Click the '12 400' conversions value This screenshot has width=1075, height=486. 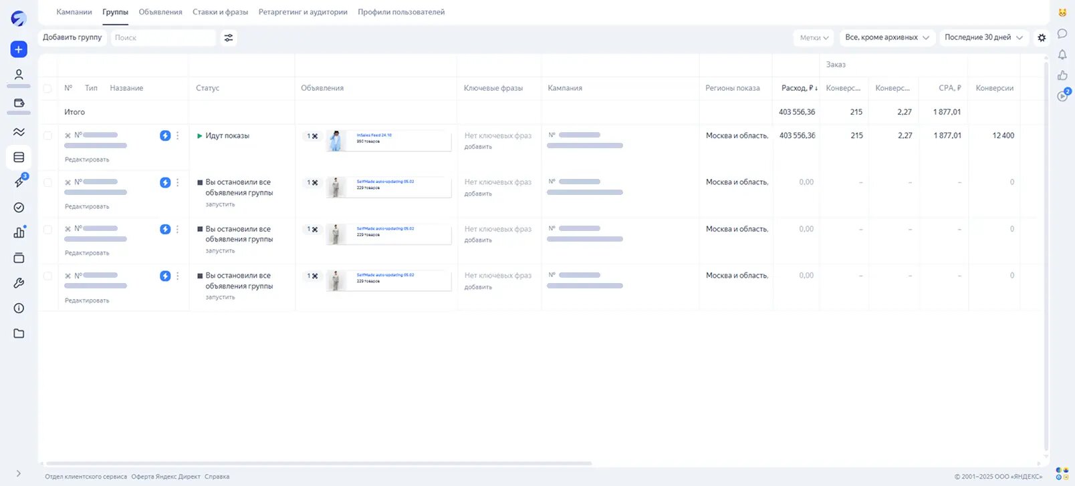(1003, 136)
